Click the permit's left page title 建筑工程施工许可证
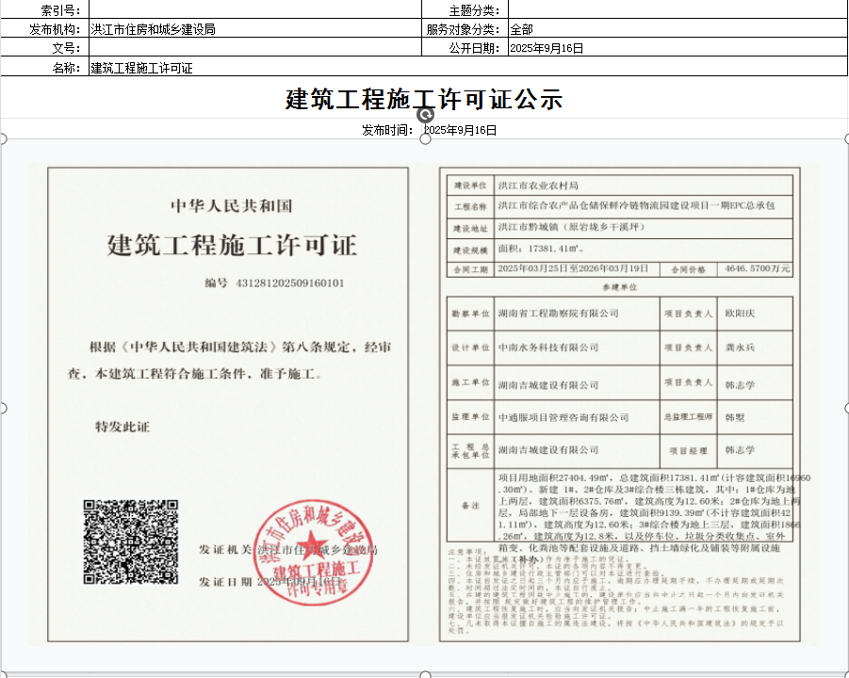Screen dimensions: 849x678 (x=232, y=247)
